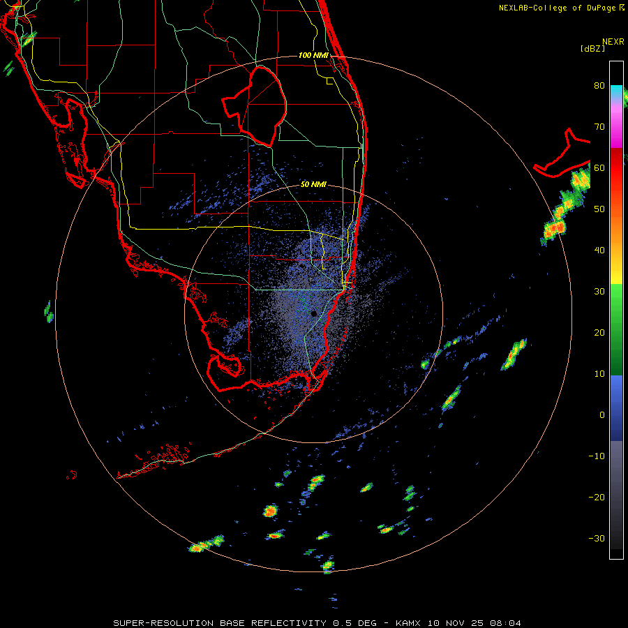This screenshot has height=628, width=628.
Task: Click the Lake Okeechobee red outline
Action: 254,106
